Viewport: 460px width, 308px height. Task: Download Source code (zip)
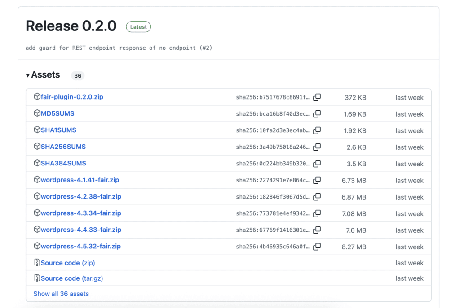pos(68,263)
